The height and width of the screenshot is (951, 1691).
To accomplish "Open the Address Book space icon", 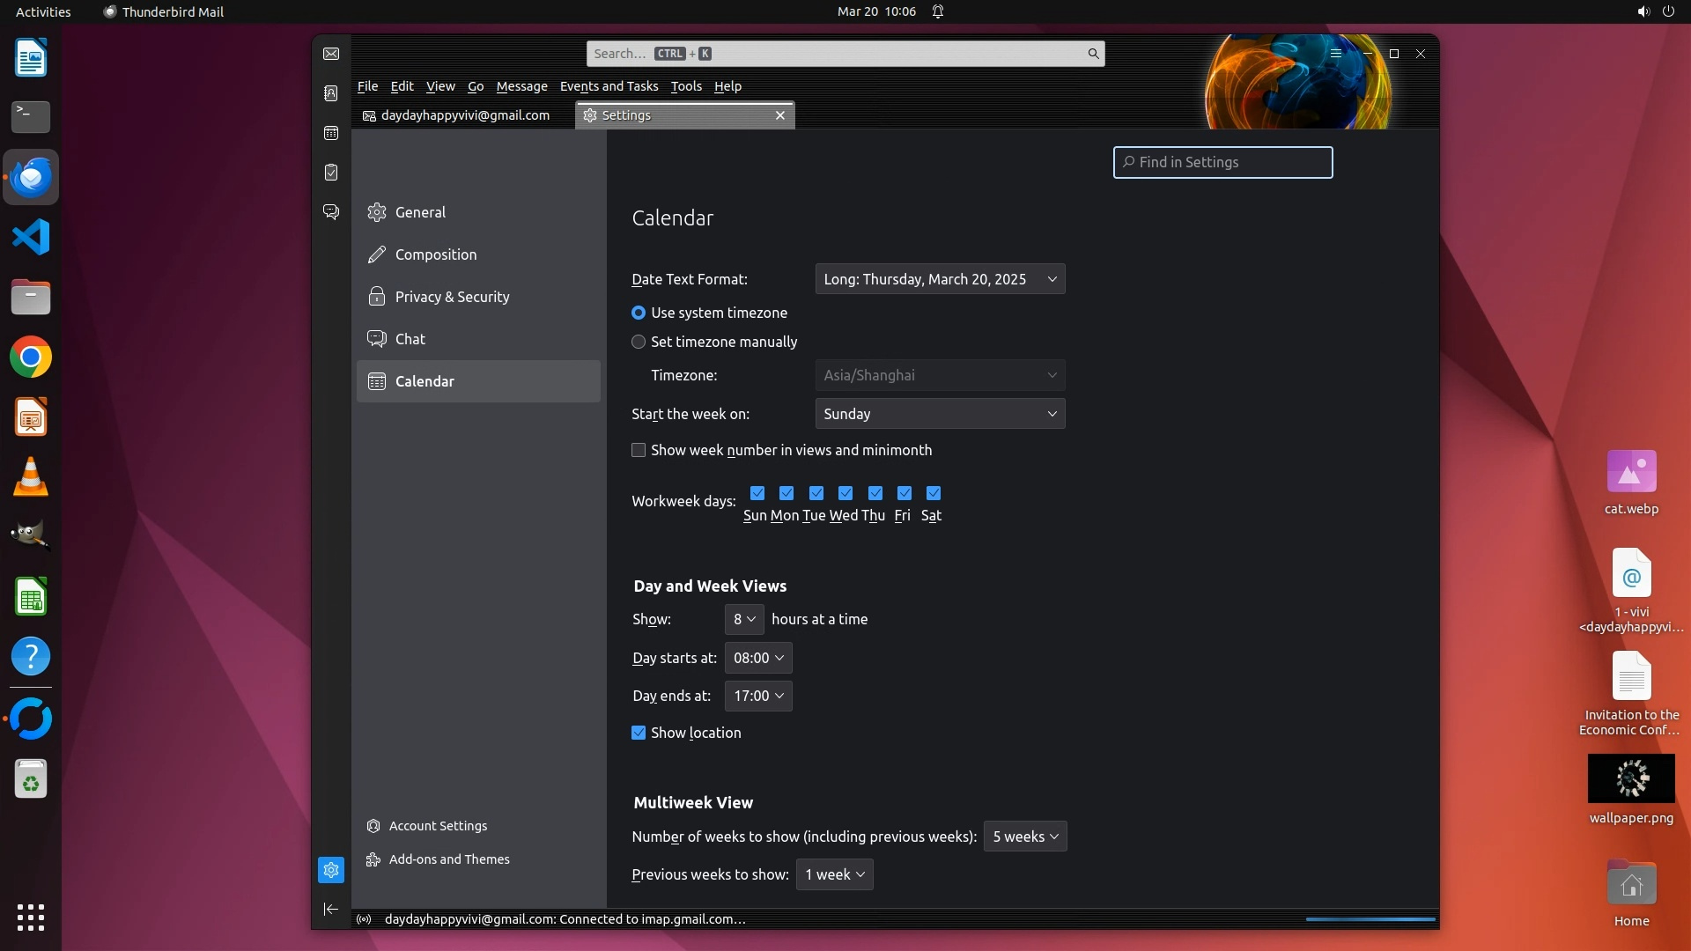I will coord(331,93).
